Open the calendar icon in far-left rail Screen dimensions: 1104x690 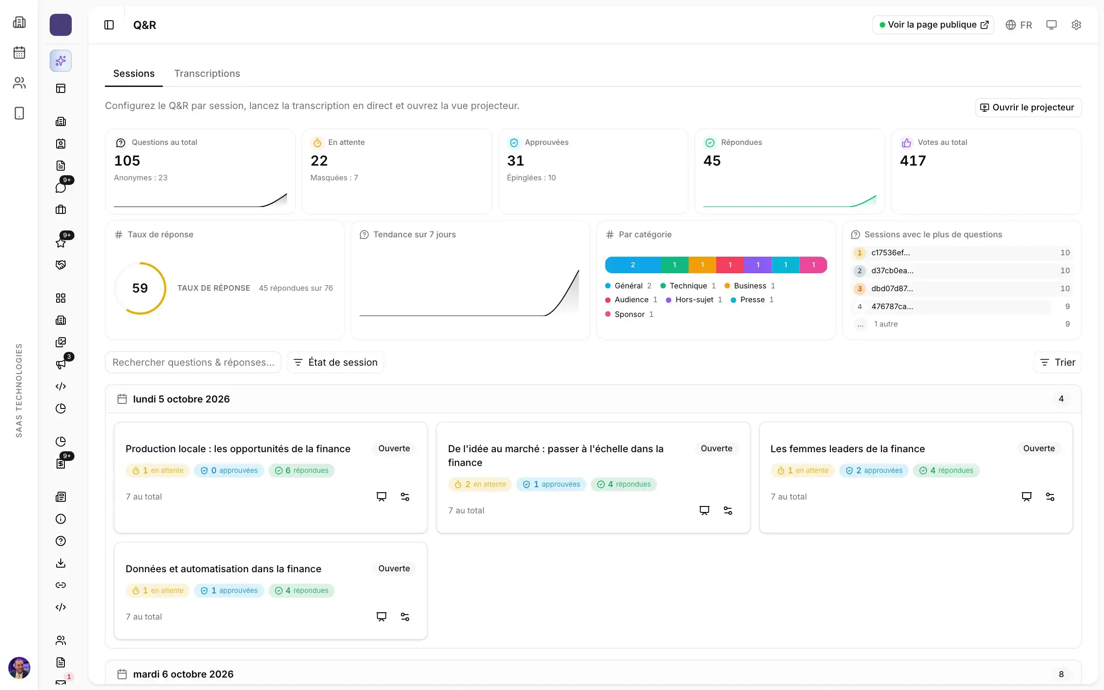click(x=19, y=52)
